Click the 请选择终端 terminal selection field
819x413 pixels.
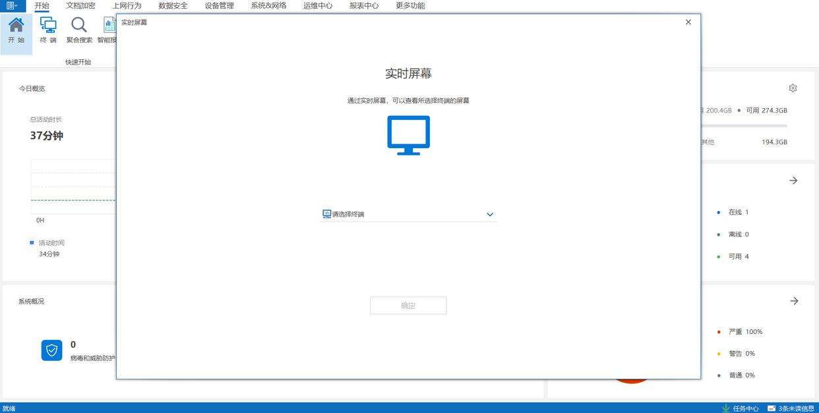408,214
